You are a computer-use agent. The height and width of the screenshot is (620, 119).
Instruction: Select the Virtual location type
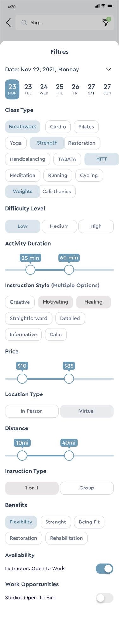(87, 411)
